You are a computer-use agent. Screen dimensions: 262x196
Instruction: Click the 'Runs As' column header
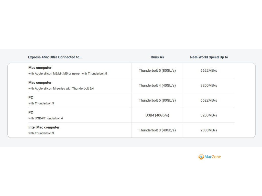click(157, 57)
